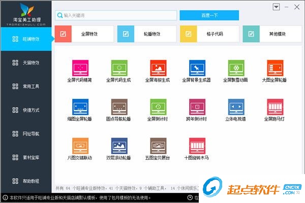Screen dimensions: 305x203
Task: Open the 全屏代码精简 tool icon
Action: coord(80,68)
